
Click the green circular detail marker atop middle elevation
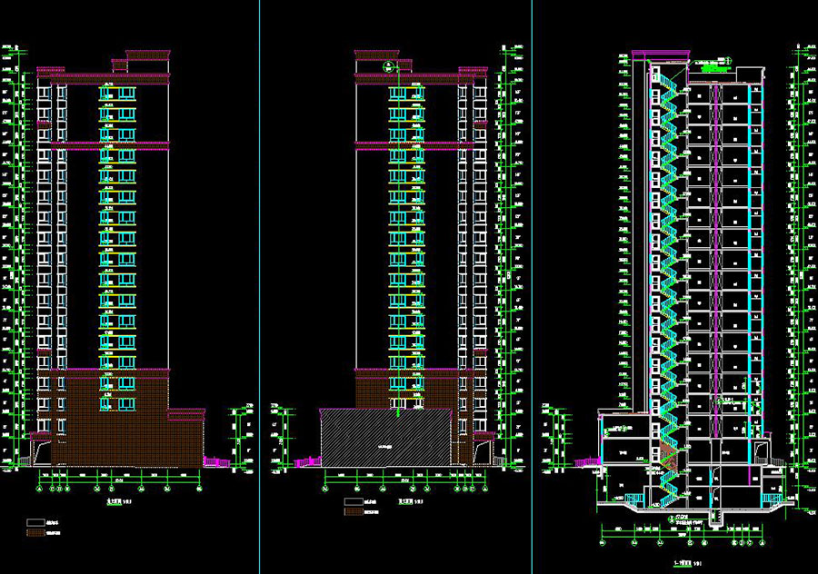click(389, 65)
